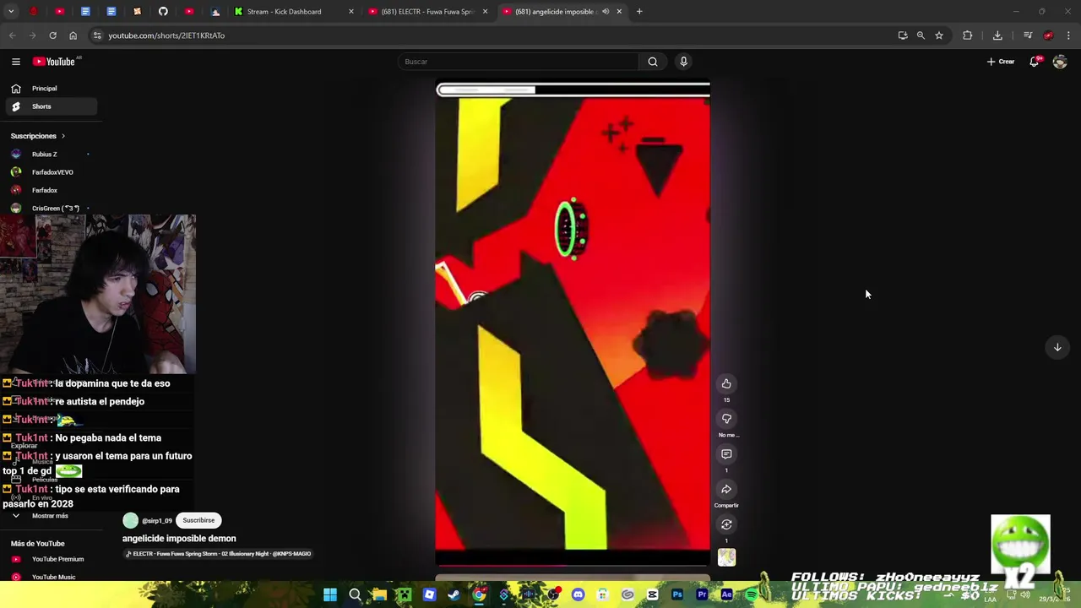The height and width of the screenshot is (608, 1081).
Task: Open the remix option for this Short
Action: tap(726, 524)
